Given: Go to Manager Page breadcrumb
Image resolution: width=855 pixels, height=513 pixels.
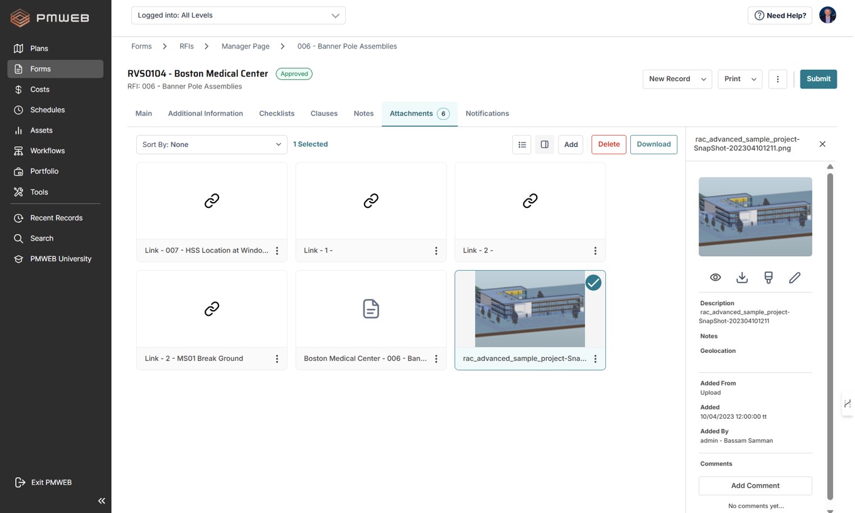Looking at the screenshot, I should 245,46.
